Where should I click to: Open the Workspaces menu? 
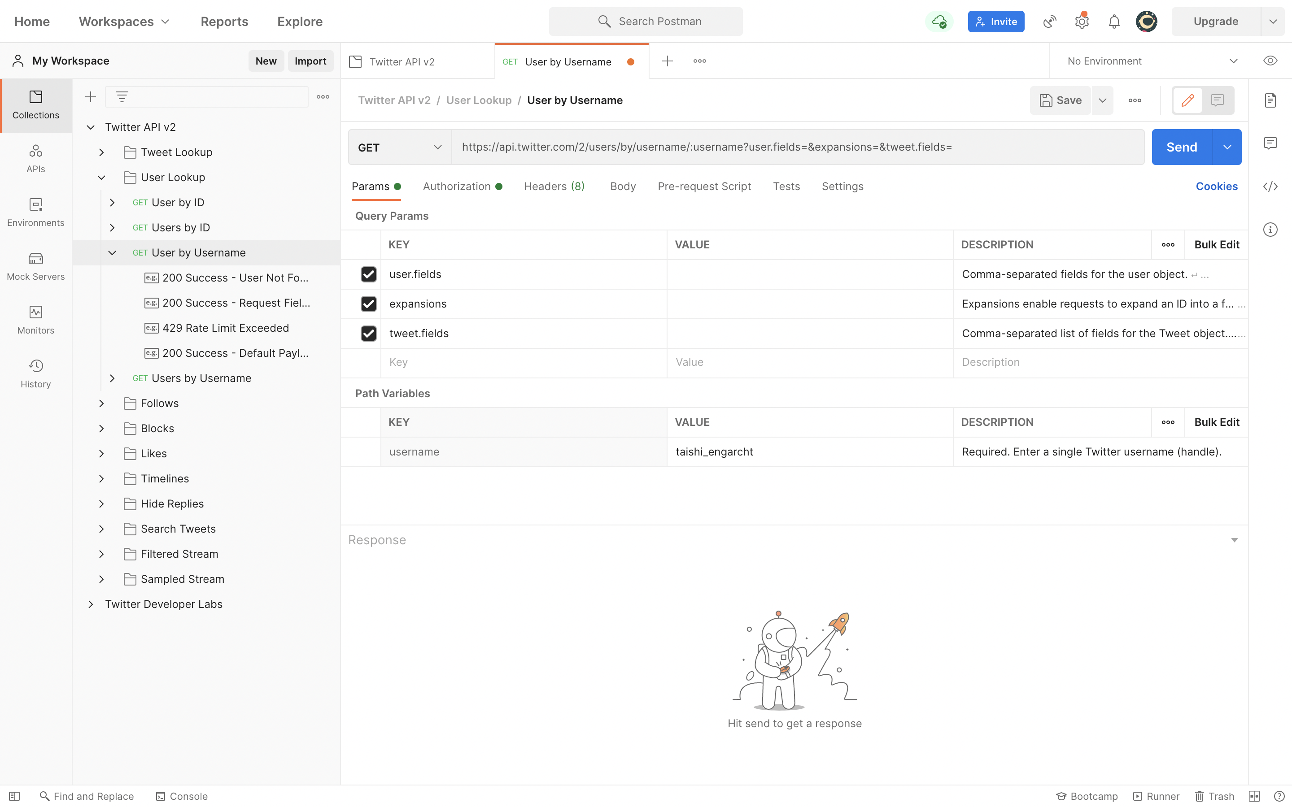123,22
